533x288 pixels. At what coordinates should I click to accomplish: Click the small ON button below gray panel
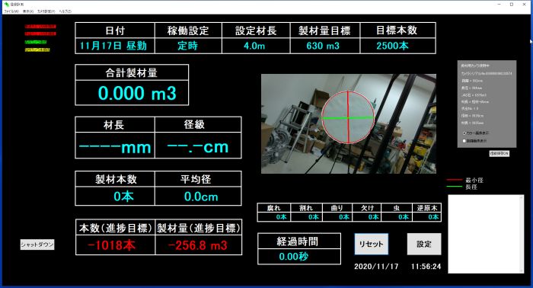coord(499,154)
